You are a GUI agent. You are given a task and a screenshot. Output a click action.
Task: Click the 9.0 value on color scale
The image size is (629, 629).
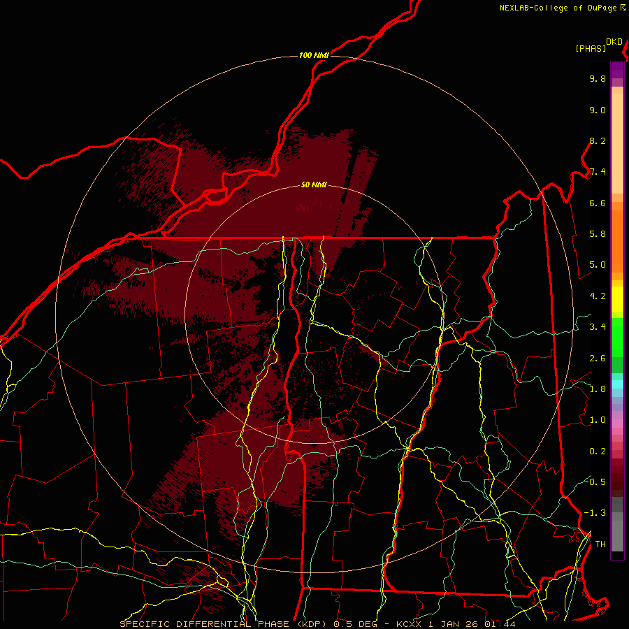pyautogui.click(x=598, y=110)
